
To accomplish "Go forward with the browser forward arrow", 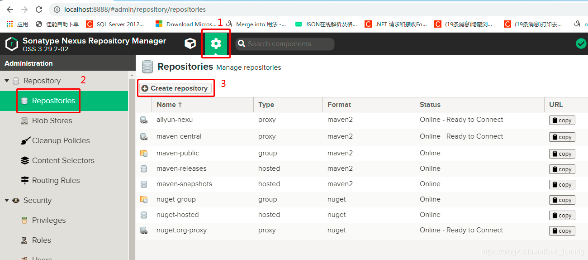I will [24, 9].
